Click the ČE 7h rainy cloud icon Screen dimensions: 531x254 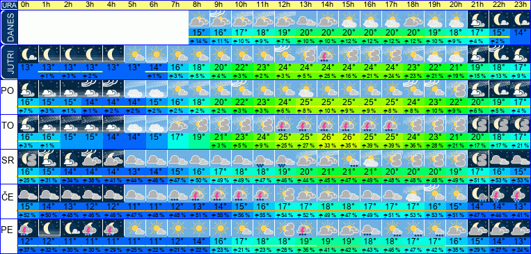[177, 193]
